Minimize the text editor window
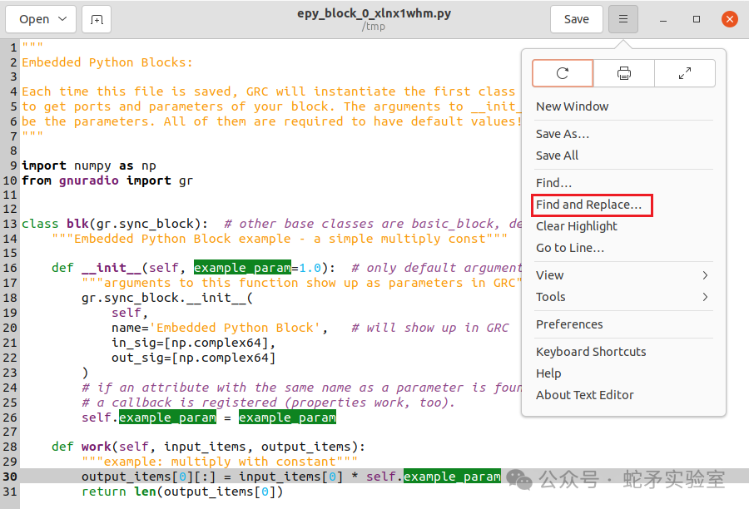 pyautogui.click(x=663, y=20)
